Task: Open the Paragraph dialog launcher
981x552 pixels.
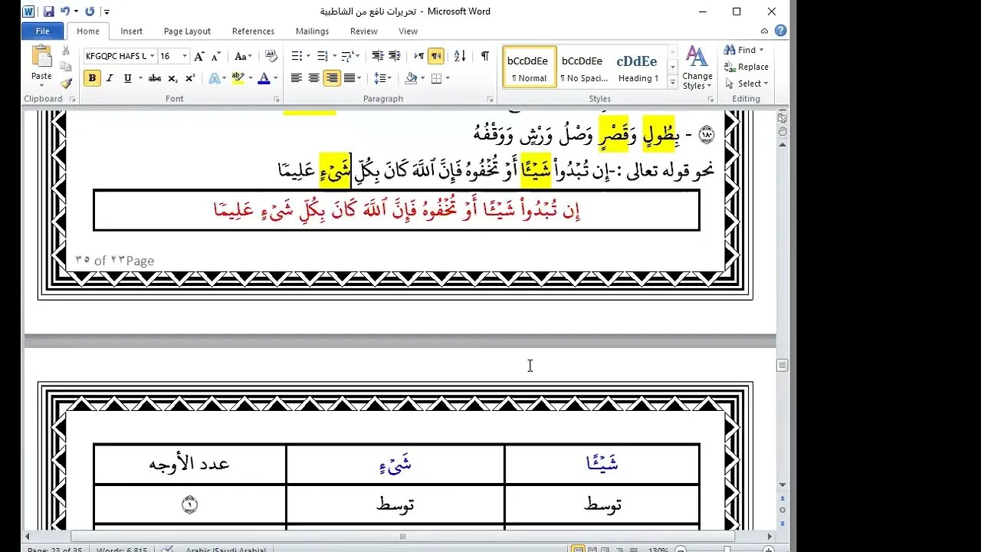Action: [490, 100]
